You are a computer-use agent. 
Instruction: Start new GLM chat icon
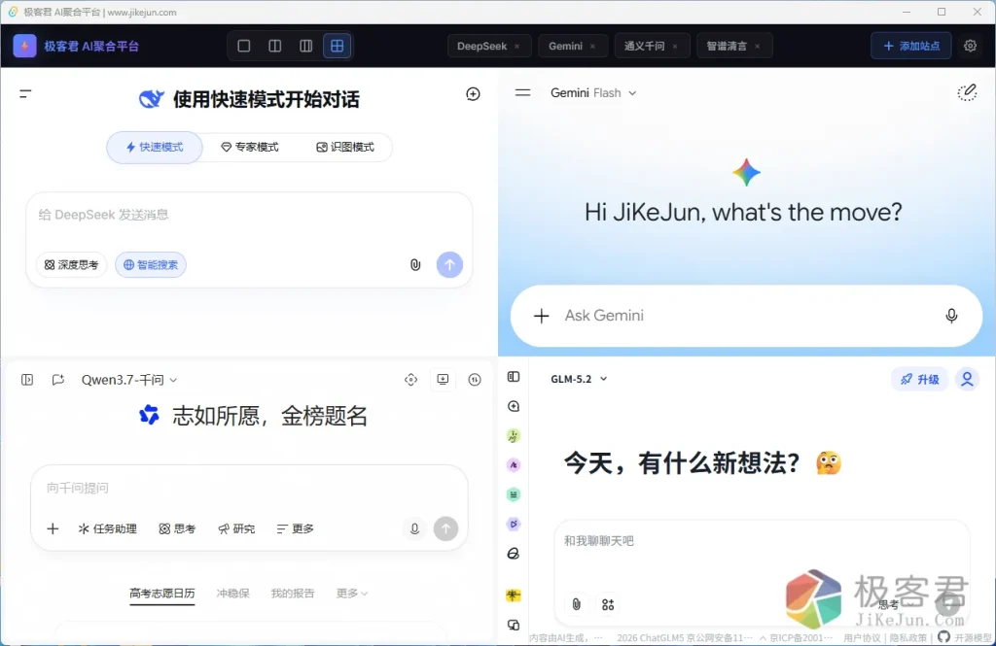tap(514, 406)
